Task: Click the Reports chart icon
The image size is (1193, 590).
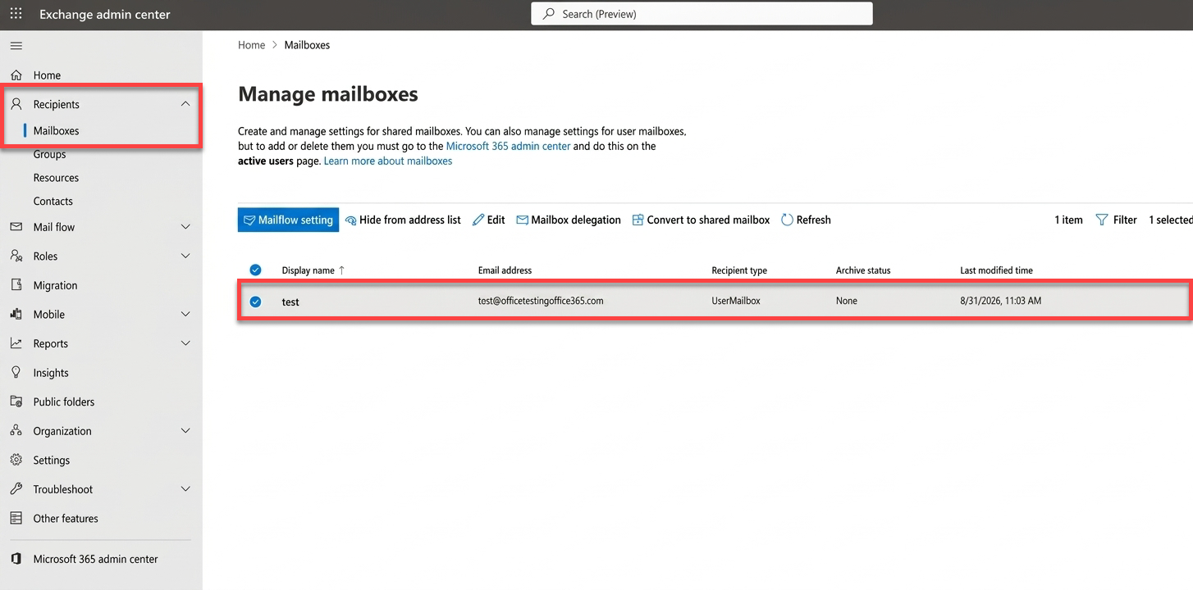Action: click(x=16, y=343)
